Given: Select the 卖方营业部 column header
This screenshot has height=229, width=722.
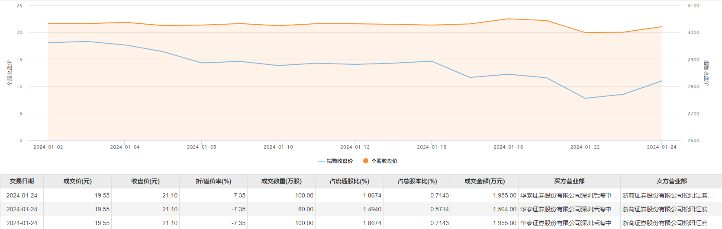Looking at the screenshot, I should 671,181.
